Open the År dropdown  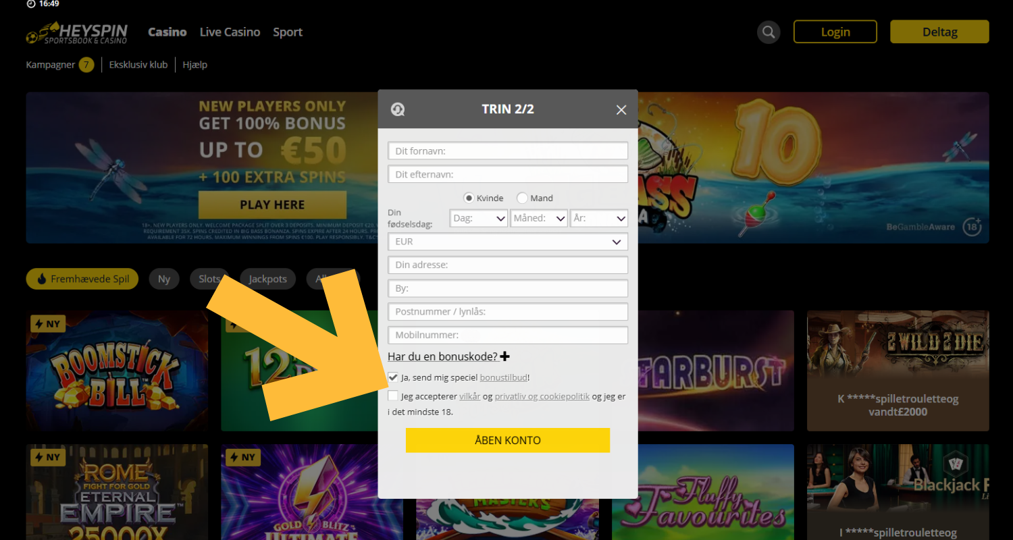[599, 218]
